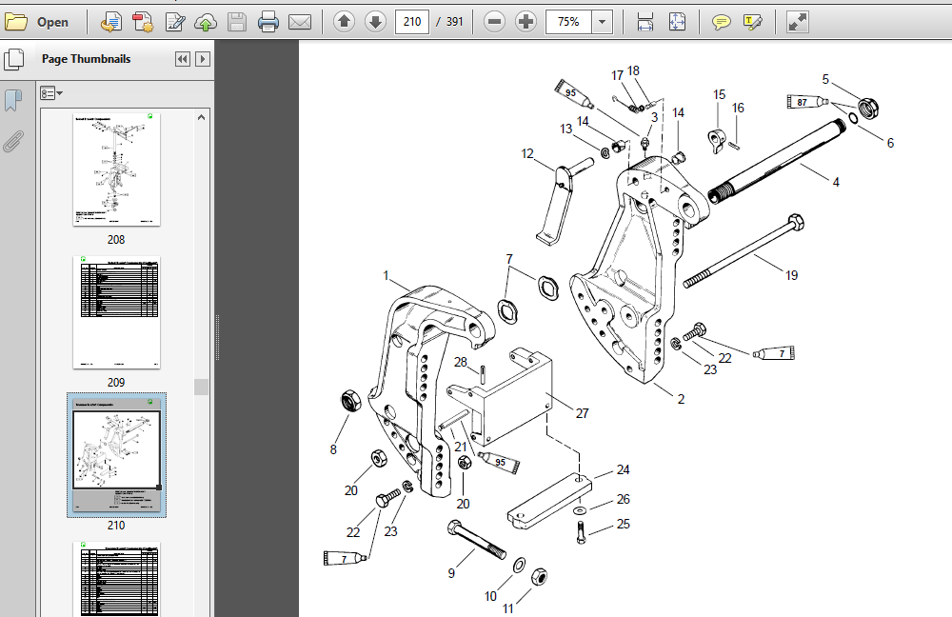Open the Bookmarks pane

(x=13, y=100)
